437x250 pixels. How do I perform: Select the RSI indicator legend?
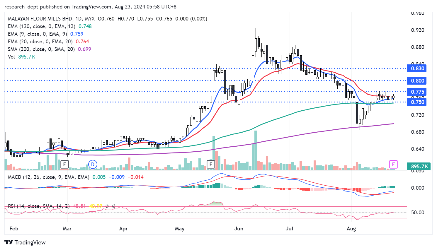[x=39, y=206]
